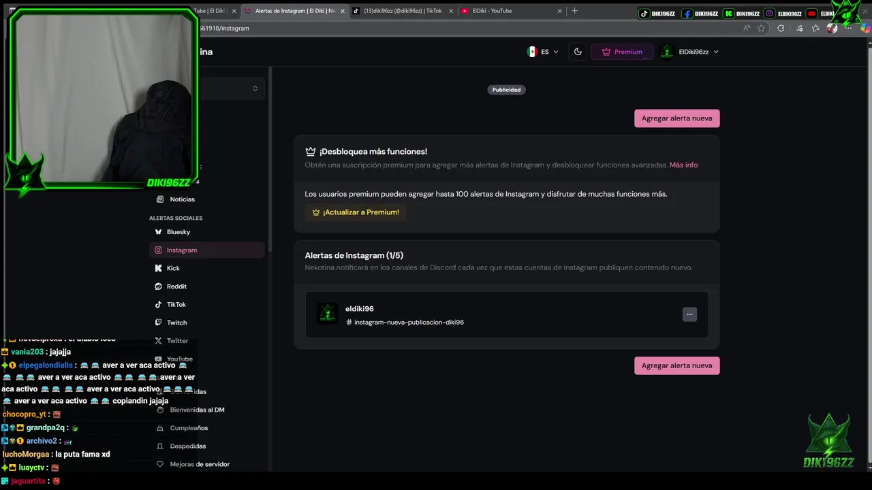
Task: Open the browser profile avatar
Action: 832,29
